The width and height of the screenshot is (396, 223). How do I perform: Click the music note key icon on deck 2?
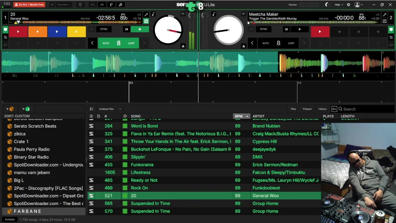tap(214, 14)
